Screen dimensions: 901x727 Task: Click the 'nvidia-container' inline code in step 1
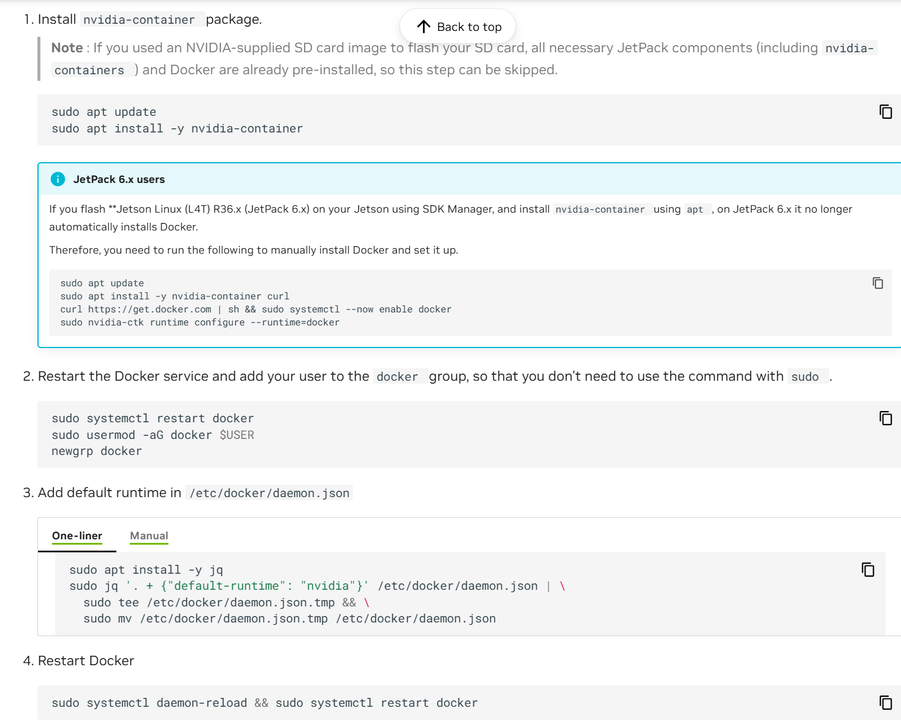point(142,20)
